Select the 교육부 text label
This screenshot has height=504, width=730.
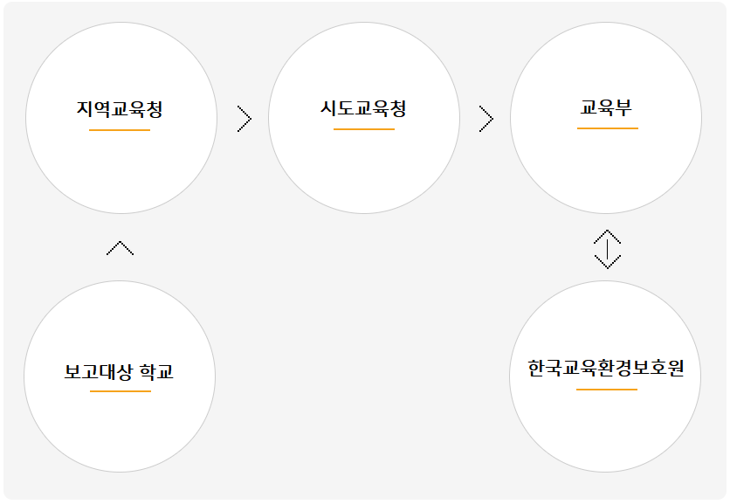[606, 107]
